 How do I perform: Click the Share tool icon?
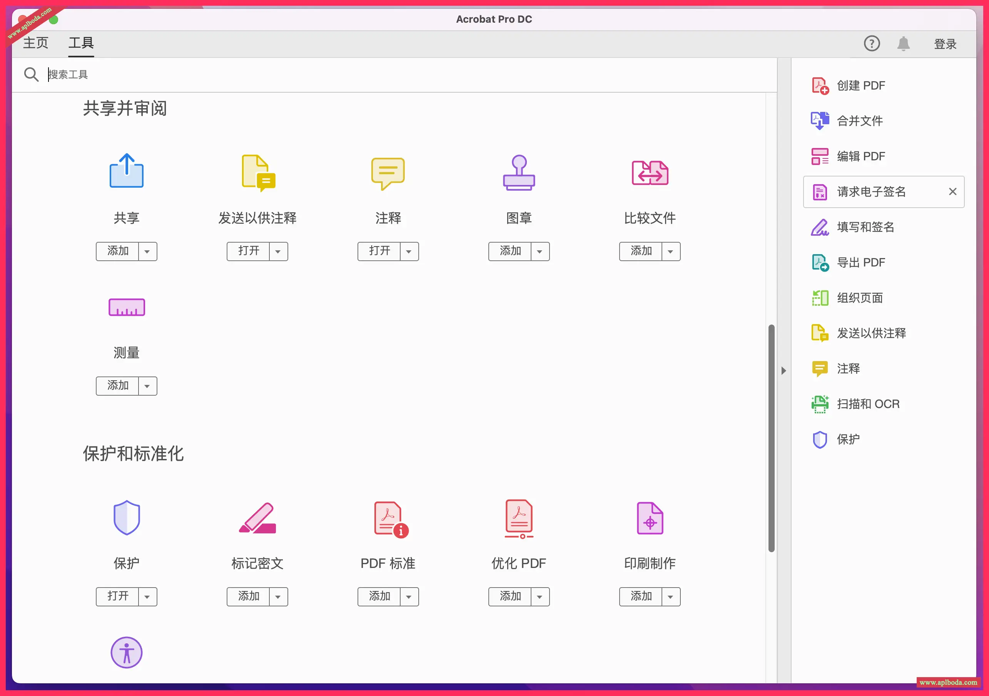click(126, 172)
